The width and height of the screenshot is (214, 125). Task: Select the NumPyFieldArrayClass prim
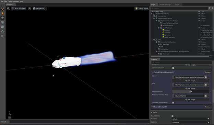coord(170,23)
